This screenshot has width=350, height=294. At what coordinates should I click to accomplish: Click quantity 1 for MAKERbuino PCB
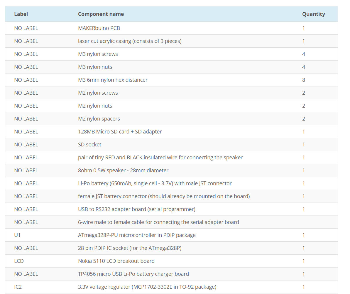(x=303, y=28)
